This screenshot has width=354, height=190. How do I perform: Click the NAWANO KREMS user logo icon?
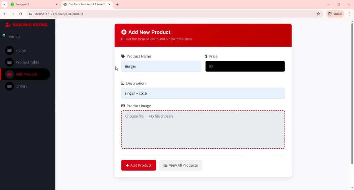coord(8,25)
